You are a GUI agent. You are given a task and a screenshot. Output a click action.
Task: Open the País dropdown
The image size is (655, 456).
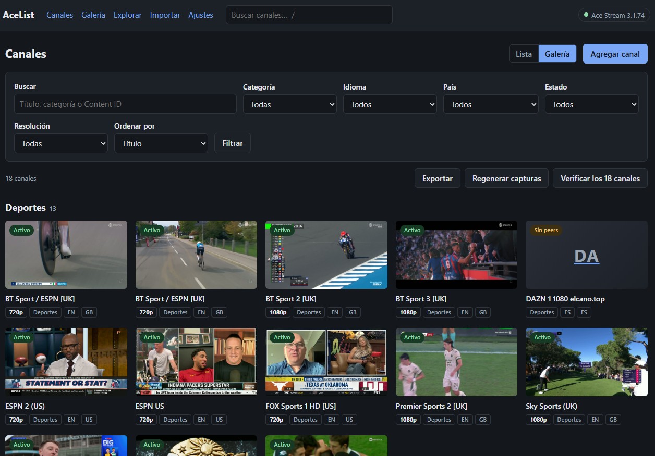[491, 104]
